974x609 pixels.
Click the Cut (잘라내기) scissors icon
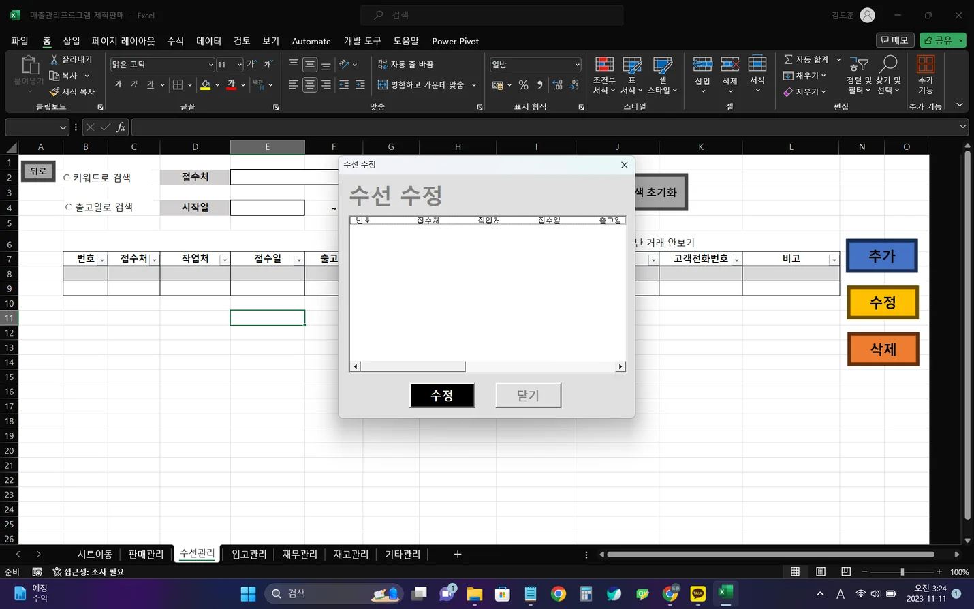54,59
